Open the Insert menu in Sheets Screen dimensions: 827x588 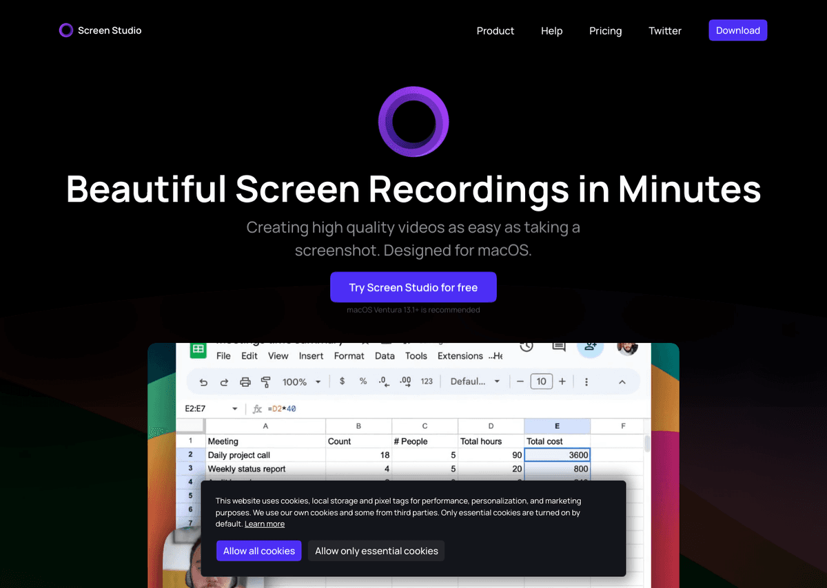311,356
